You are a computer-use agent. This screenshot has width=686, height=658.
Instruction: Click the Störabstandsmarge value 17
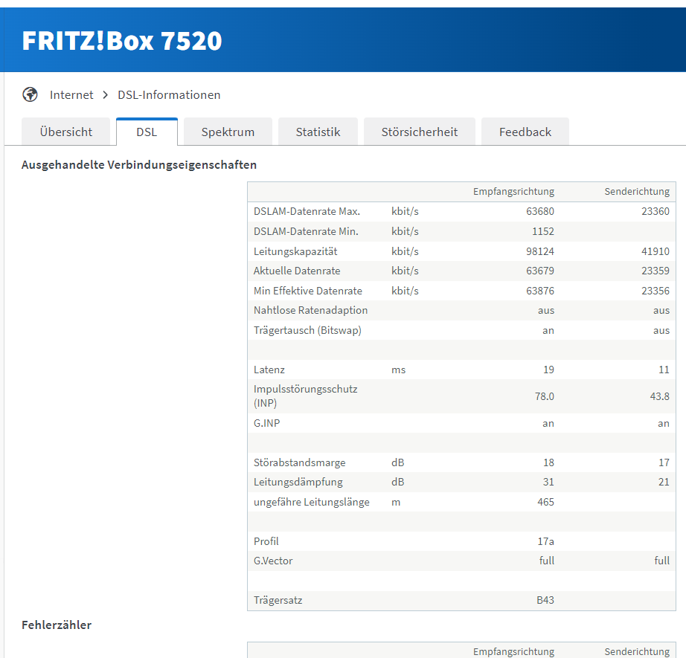tap(664, 462)
